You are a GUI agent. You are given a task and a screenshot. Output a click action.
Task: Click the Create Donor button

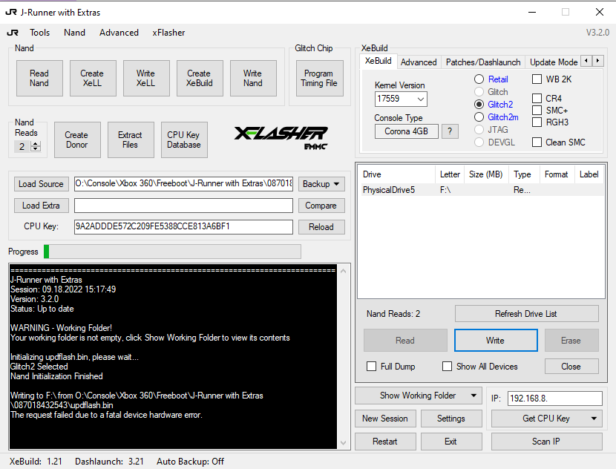pos(77,140)
